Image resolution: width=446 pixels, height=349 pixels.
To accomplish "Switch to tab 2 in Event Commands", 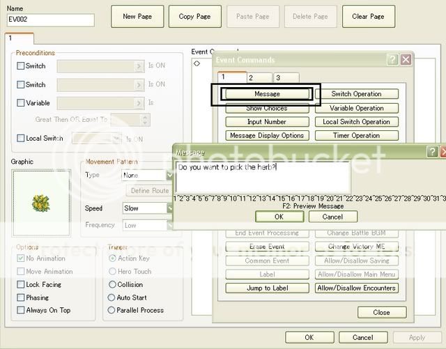I will click(251, 78).
